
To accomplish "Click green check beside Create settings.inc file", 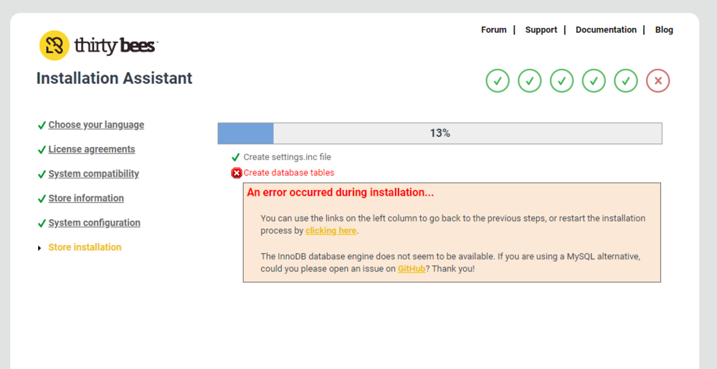I will pos(236,157).
